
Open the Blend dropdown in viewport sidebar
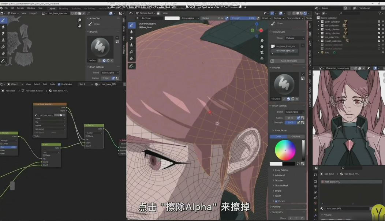pyautogui.click(x=295, y=112)
